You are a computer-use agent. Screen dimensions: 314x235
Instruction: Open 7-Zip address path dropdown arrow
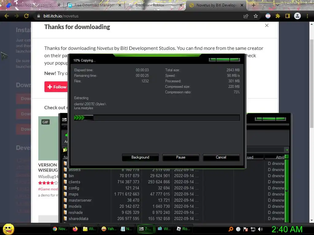pos(287,150)
